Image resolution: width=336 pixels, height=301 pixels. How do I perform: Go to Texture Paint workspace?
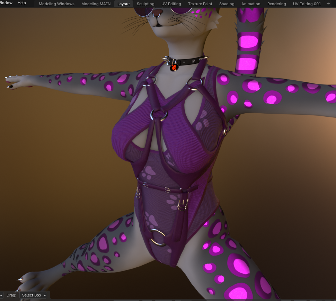pyautogui.click(x=200, y=4)
